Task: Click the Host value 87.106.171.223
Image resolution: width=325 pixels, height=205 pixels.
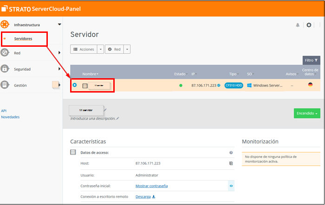Action: point(148,163)
